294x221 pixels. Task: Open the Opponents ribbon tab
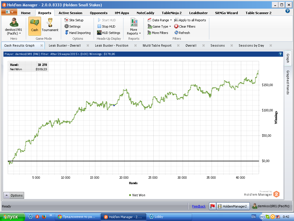[x=99, y=13]
